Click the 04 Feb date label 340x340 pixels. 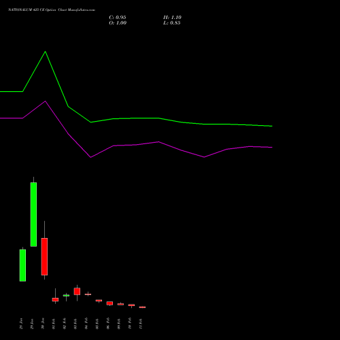(x=86, y=324)
